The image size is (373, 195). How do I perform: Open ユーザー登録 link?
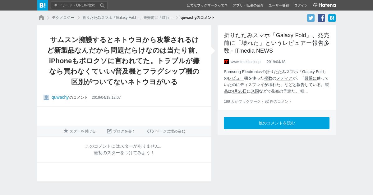pos(279,5)
